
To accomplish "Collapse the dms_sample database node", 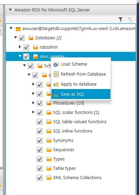I will tap(20, 56).
